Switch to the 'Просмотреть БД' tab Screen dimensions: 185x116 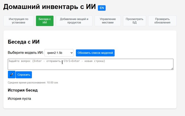pyautogui.click(x=135, y=21)
